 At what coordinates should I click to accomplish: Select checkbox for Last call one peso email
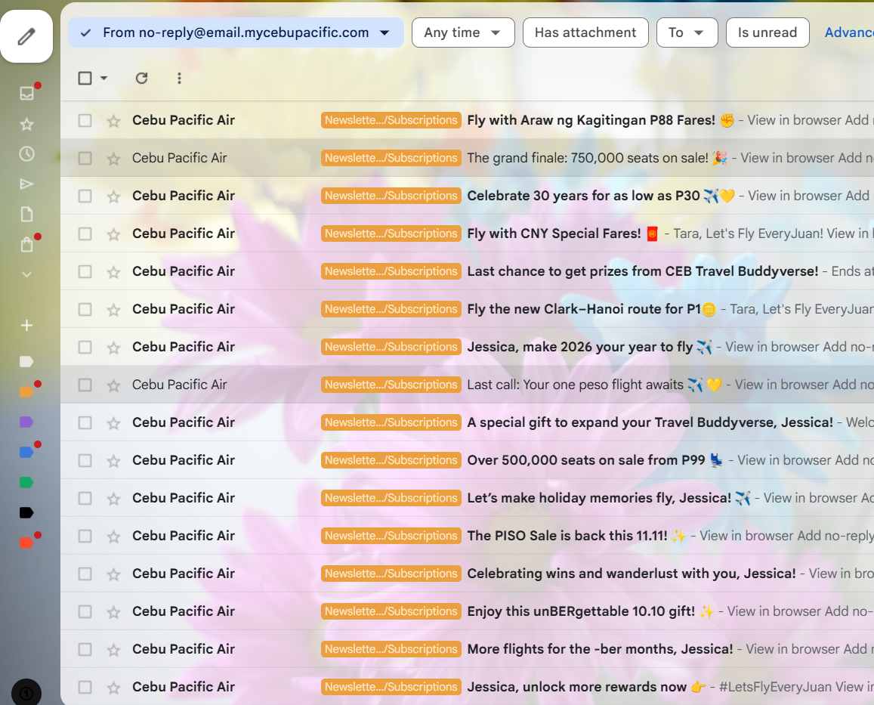pos(85,385)
